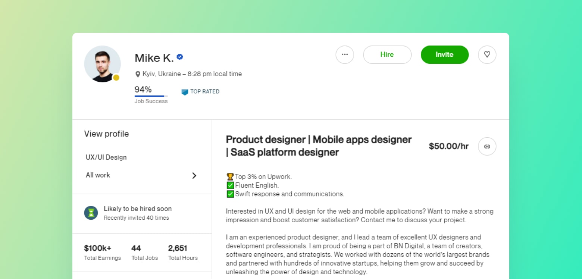Click Kyiv, Ukraine local time text

click(x=192, y=74)
